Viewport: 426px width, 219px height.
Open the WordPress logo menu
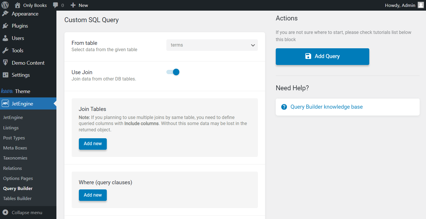[5, 5]
